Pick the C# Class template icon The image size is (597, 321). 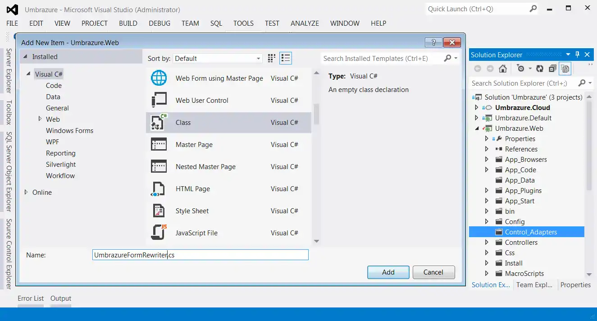pyautogui.click(x=159, y=122)
